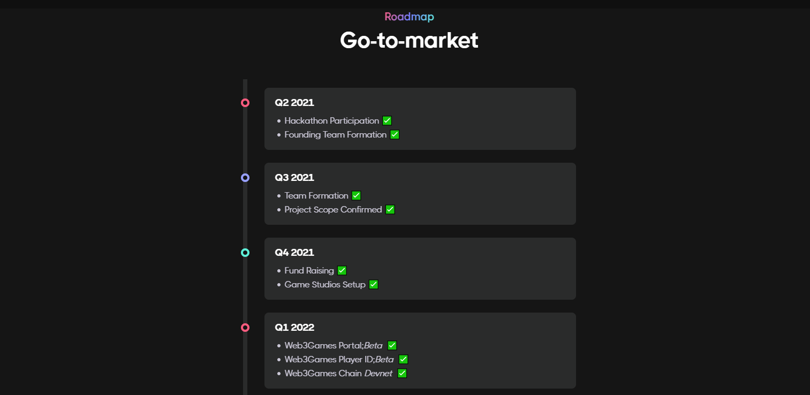Click the checkmark beside Project Scope Confirmed

390,210
